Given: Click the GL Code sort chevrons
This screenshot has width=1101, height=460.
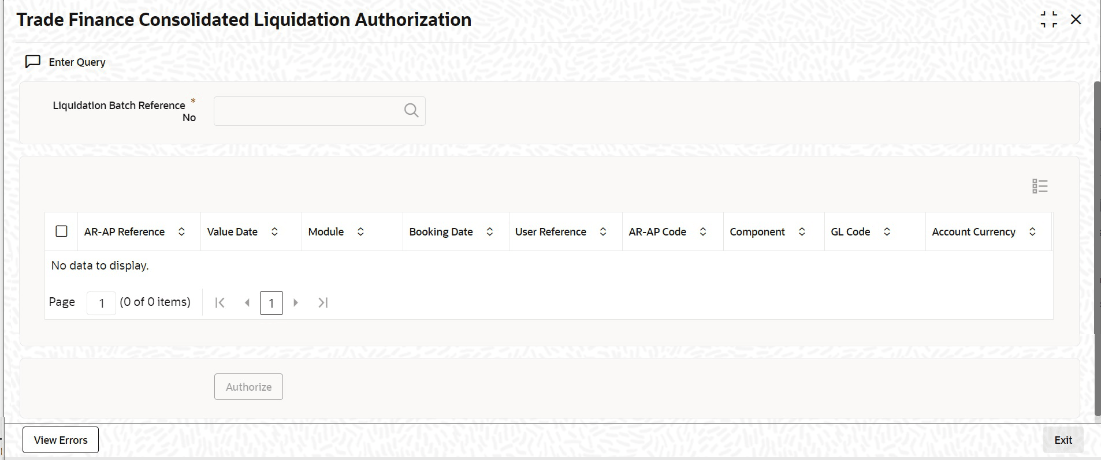Looking at the screenshot, I should click(x=887, y=231).
